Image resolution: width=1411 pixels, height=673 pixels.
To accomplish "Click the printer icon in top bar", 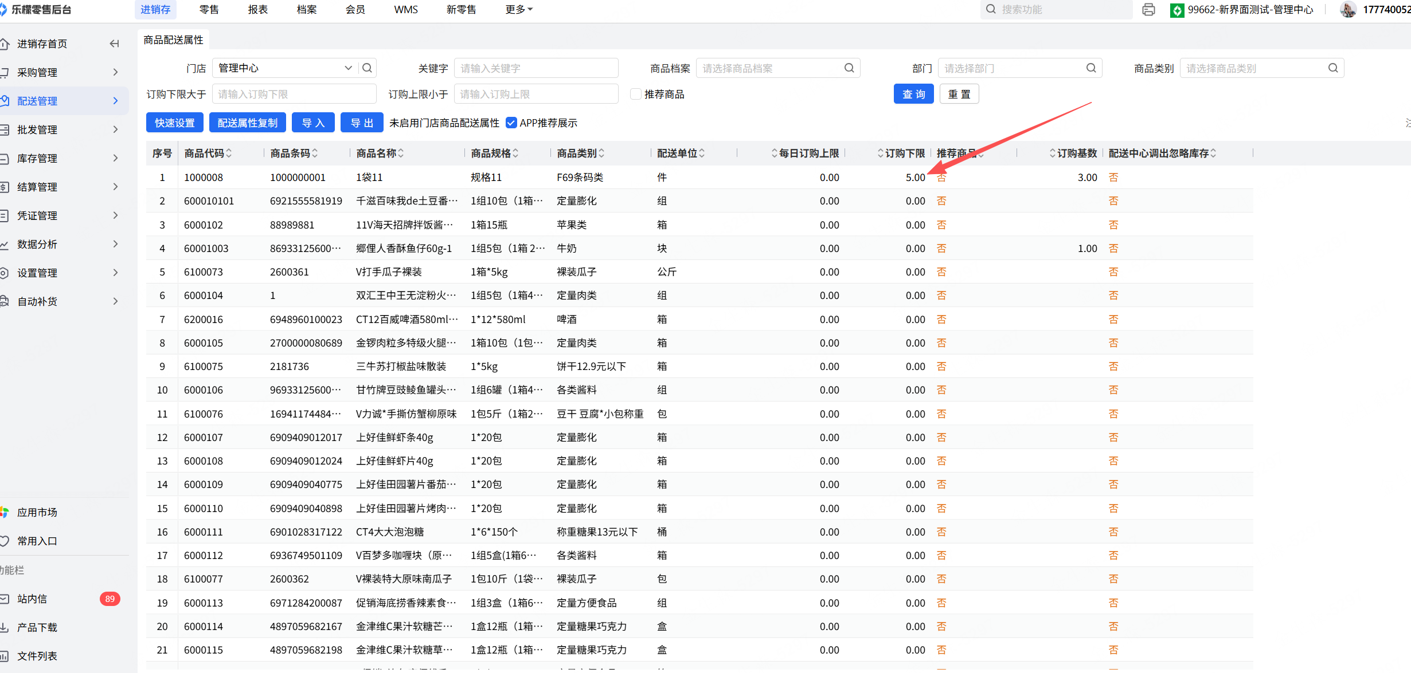I will coord(1148,10).
